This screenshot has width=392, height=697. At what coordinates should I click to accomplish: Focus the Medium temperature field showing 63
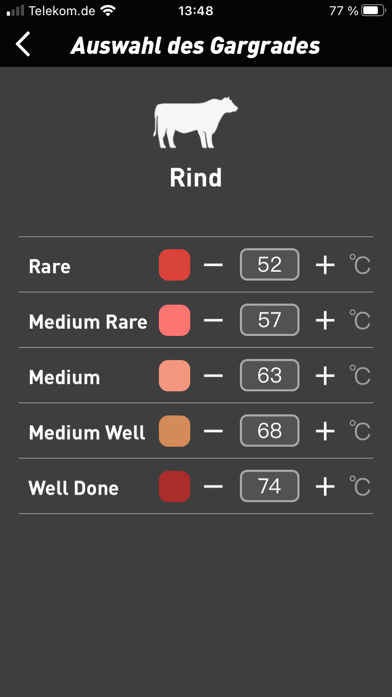pyautogui.click(x=270, y=376)
